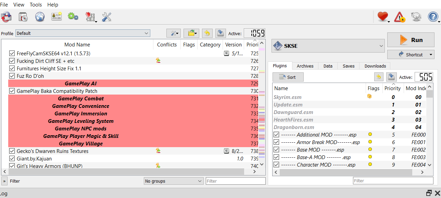
Task: Open Settings wrench and screwdriver icon
Action: tap(107, 17)
